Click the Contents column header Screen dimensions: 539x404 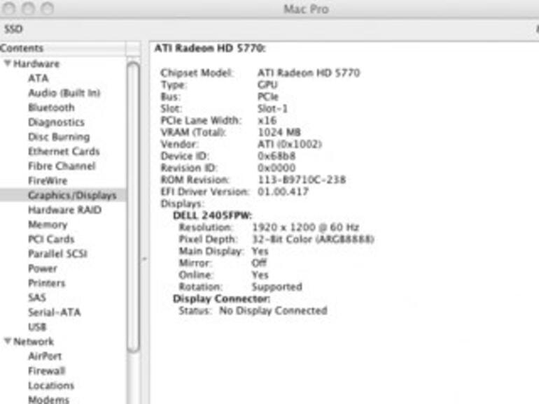point(62,48)
